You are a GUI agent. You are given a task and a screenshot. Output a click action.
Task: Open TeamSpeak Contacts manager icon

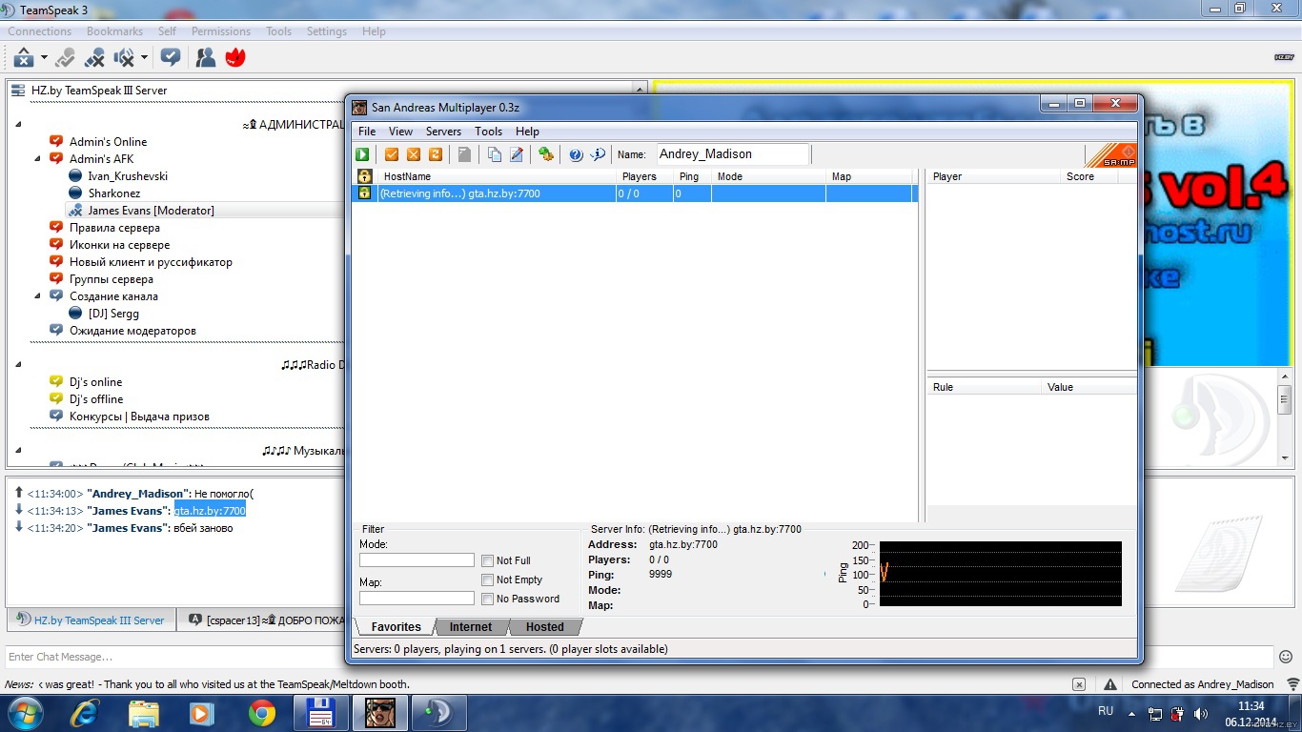[x=205, y=58]
